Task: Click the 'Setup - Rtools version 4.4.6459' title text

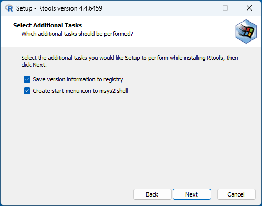Action: pyautogui.click(x=59, y=8)
